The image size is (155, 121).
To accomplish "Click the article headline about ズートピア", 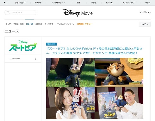I will 94,51.
